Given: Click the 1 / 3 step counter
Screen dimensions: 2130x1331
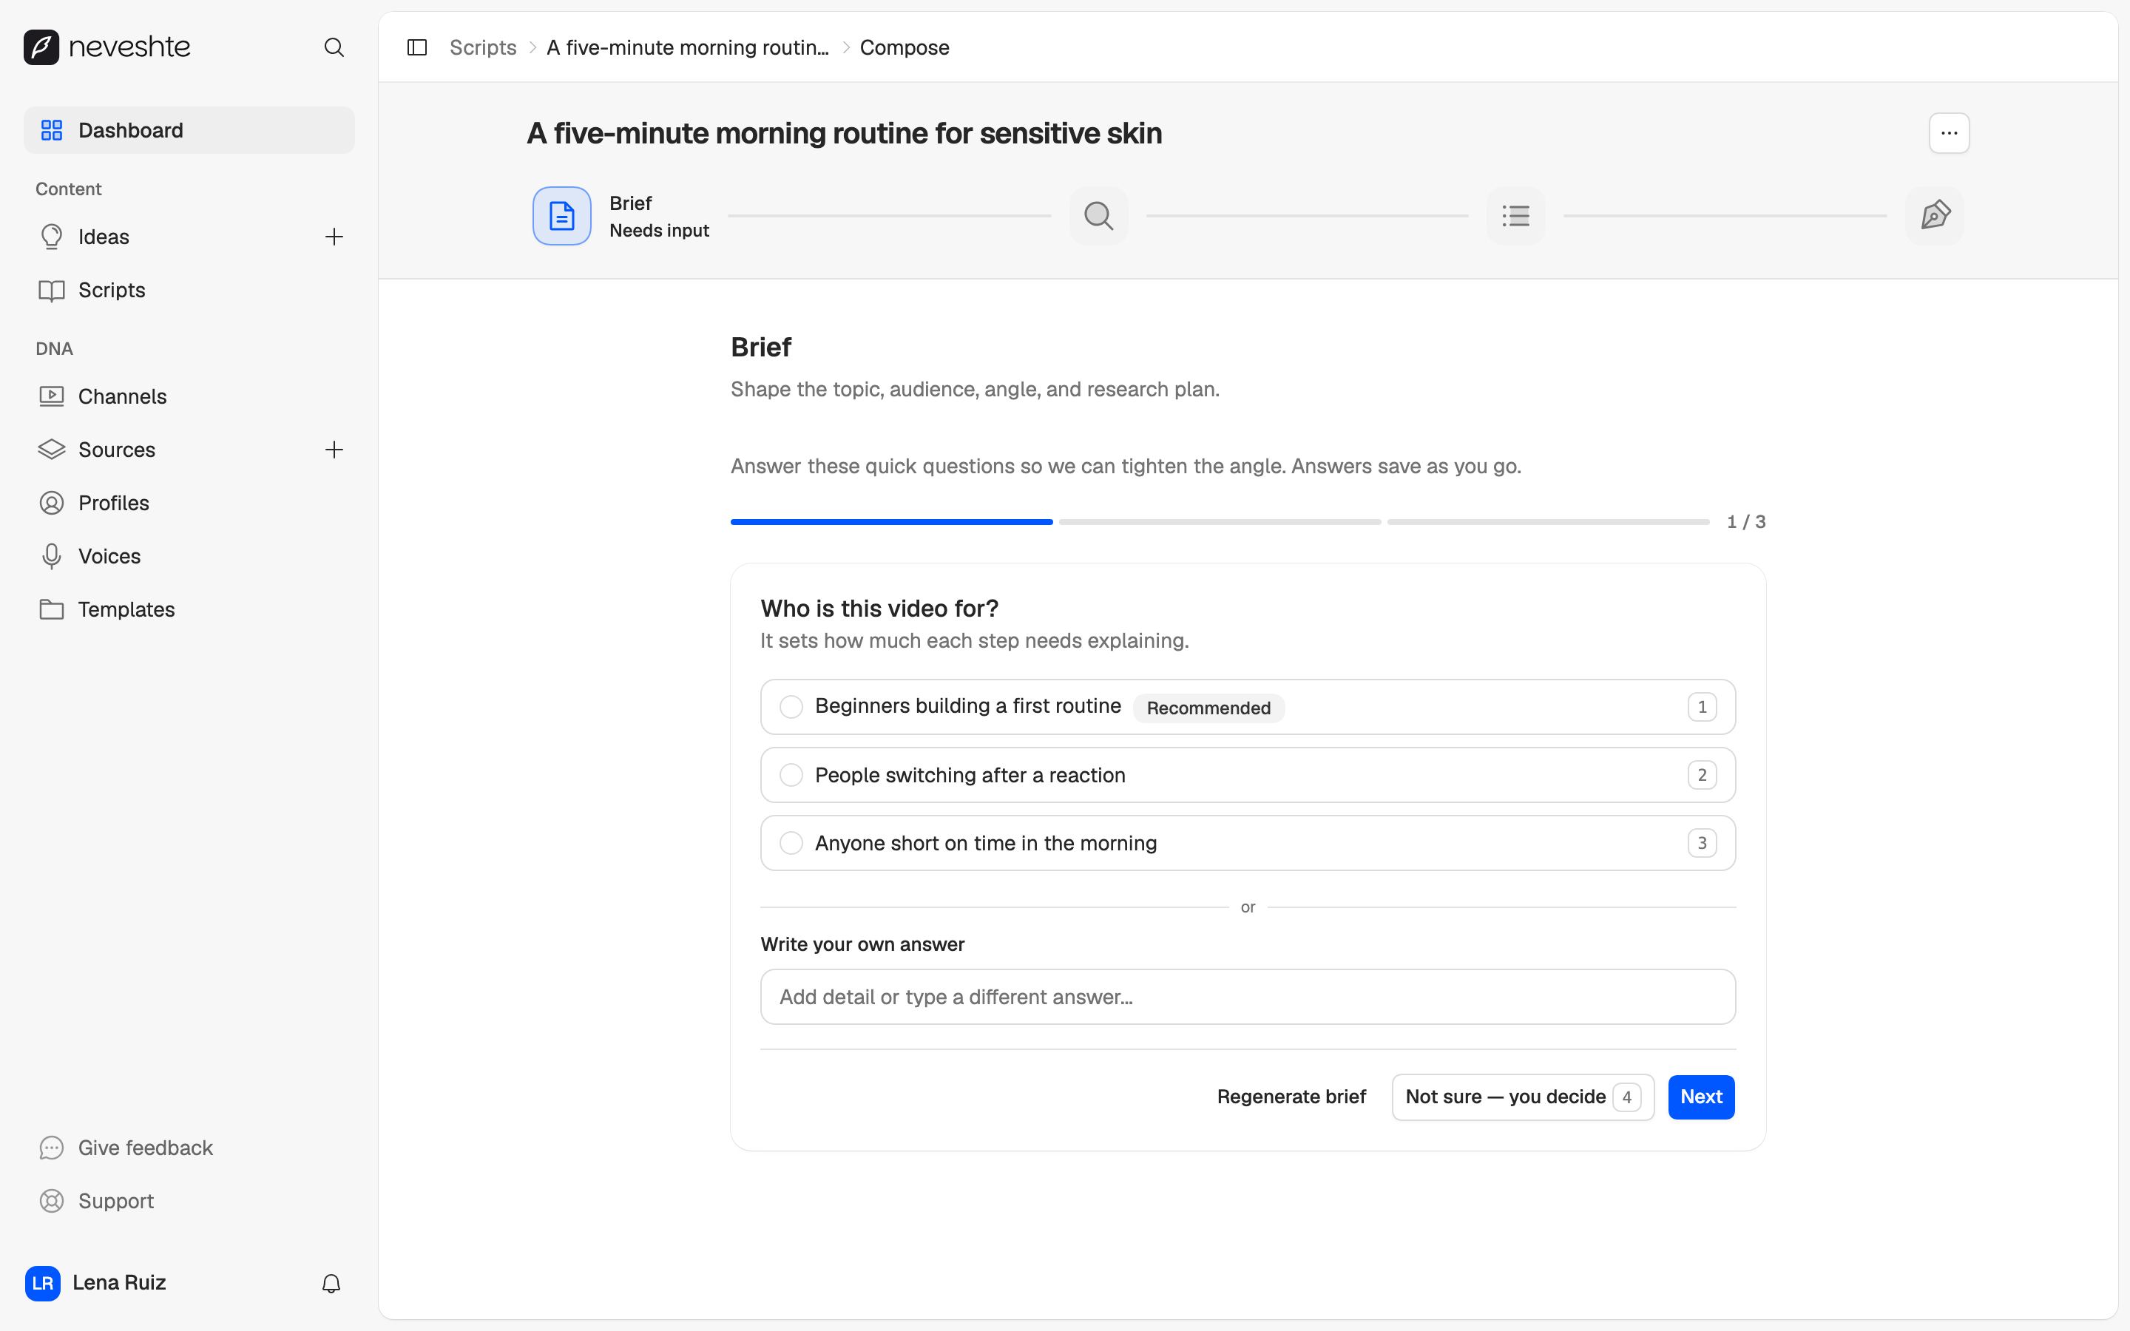Looking at the screenshot, I should tap(1745, 522).
